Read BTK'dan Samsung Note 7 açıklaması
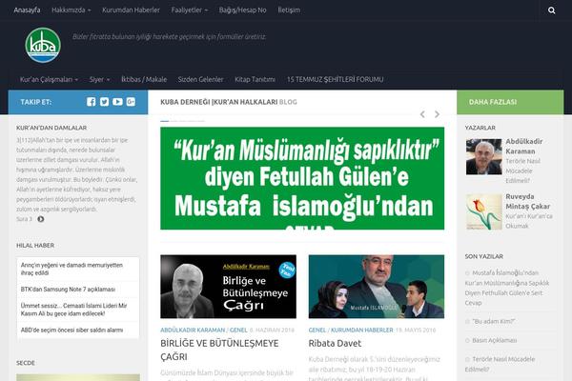The image size is (572, 381). coord(68,290)
